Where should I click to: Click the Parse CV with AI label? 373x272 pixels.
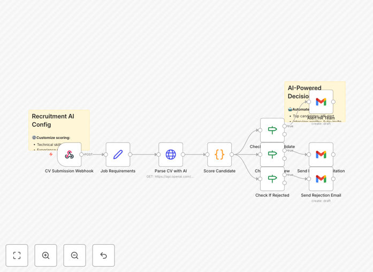click(x=171, y=171)
